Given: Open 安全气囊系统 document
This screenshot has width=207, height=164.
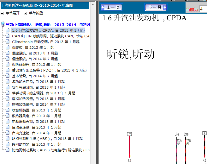Looking at the screenshot, I should click(x=38, y=87).
